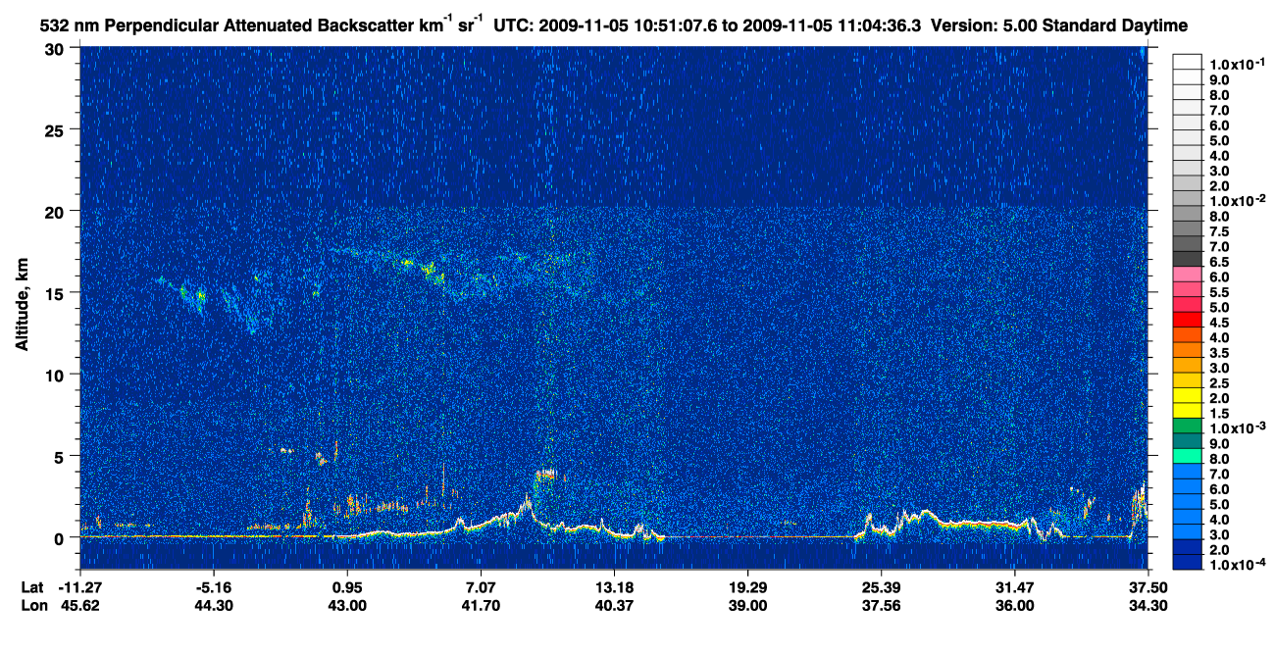Click longitude value '36.00'
Image resolution: width=1275 pixels, height=654 pixels.
pos(1014,605)
